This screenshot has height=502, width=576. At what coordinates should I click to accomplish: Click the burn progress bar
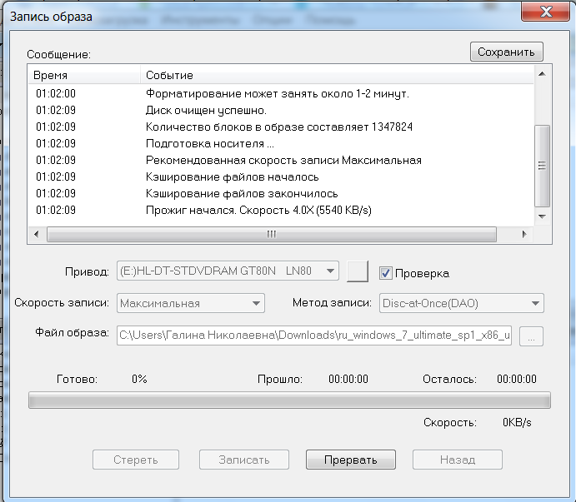[x=289, y=400]
